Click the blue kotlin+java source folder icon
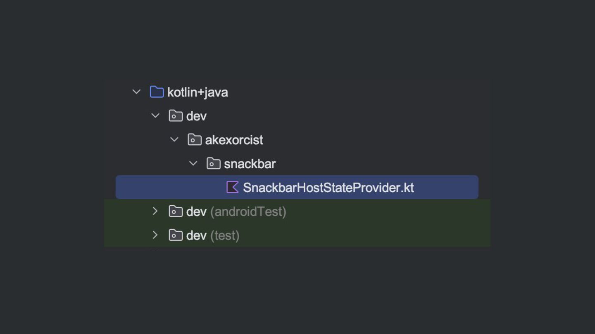This screenshot has height=334, width=595. tap(157, 92)
